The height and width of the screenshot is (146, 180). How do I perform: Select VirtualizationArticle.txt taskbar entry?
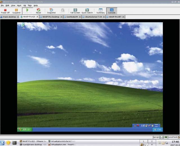(62, 141)
